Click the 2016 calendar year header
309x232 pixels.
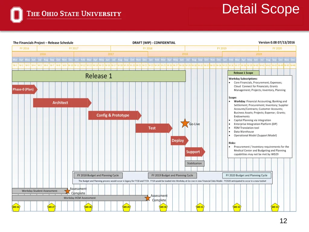point(43,54)
